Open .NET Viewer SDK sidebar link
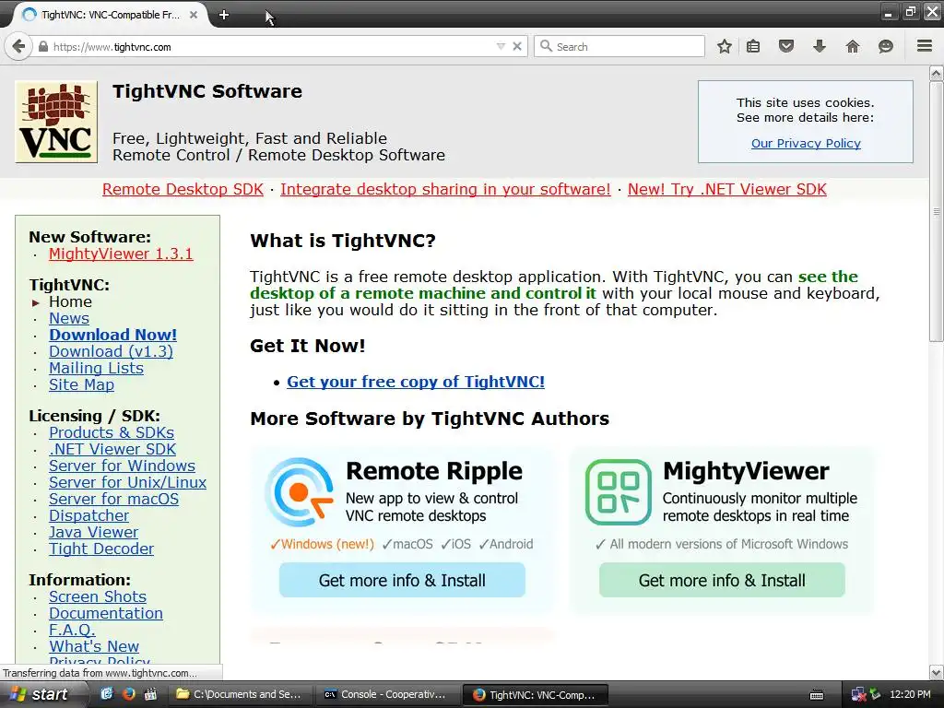 coord(112,449)
